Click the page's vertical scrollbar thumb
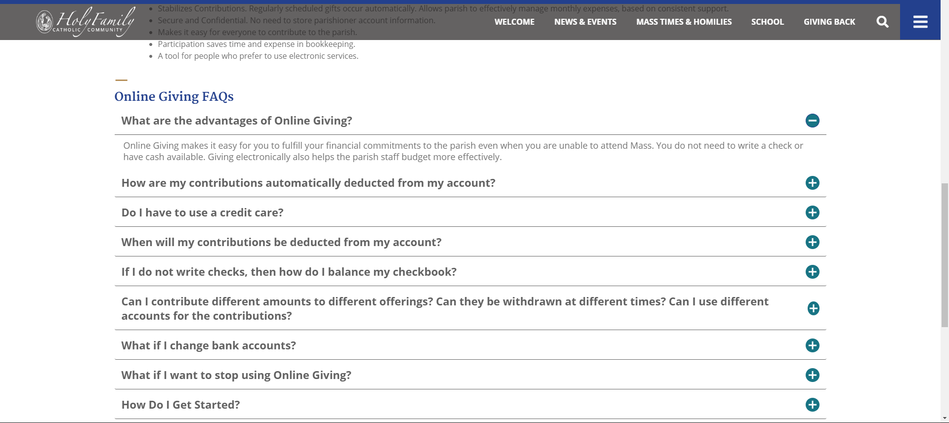The width and height of the screenshot is (949, 423). click(945, 254)
